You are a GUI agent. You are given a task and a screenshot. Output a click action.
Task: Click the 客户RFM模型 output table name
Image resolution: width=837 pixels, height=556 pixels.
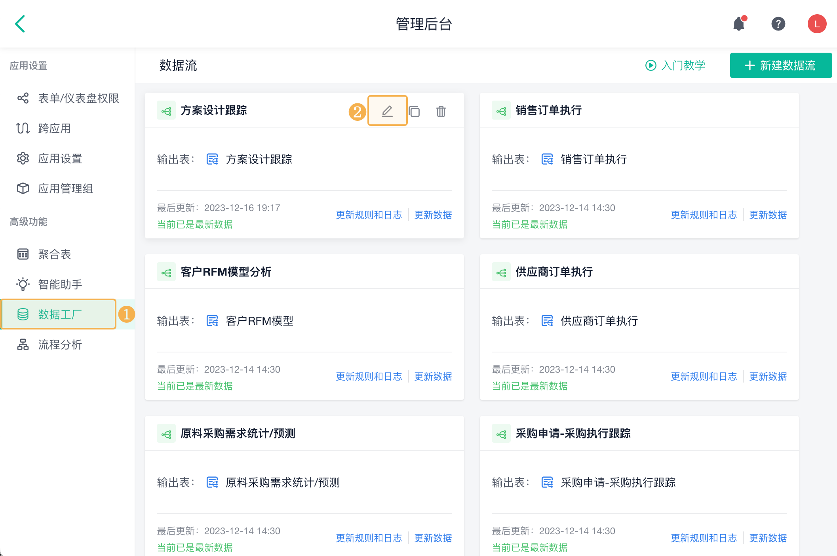(x=260, y=321)
